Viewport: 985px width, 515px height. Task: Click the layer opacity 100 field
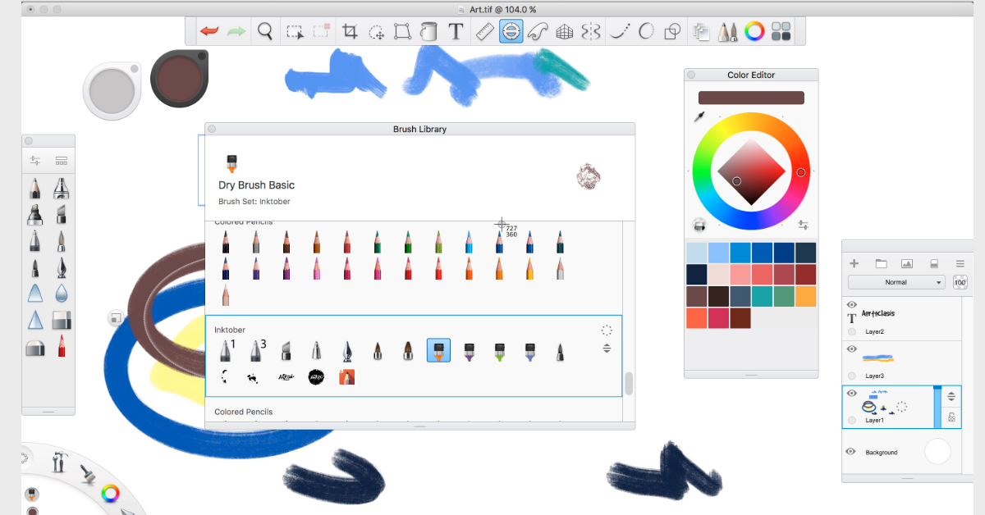(960, 282)
